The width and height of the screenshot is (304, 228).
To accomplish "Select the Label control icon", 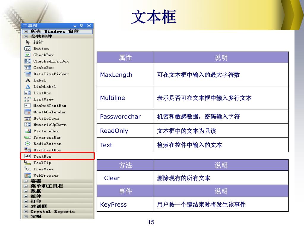I will pos(28,80).
